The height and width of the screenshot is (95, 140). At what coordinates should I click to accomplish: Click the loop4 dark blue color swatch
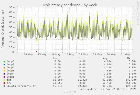tap(4, 74)
